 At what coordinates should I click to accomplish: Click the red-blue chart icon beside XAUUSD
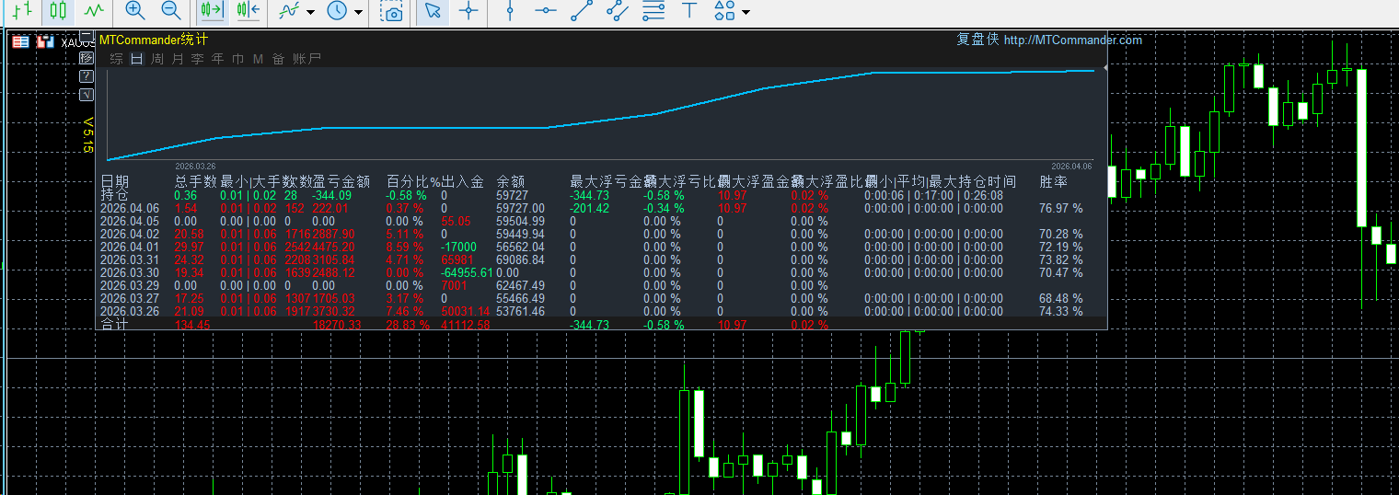coord(45,41)
